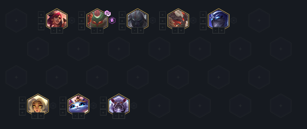The height and width of the screenshot is (129, 307).
Task: Select the gray dark-faced champion portrait
Action: [x=138, y=19]
